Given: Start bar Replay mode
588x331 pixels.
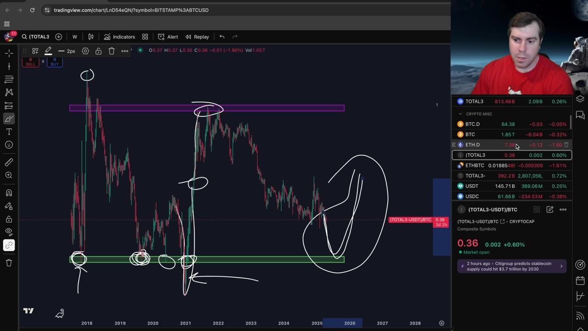Looking at the screenshot, I should point(197,37).
